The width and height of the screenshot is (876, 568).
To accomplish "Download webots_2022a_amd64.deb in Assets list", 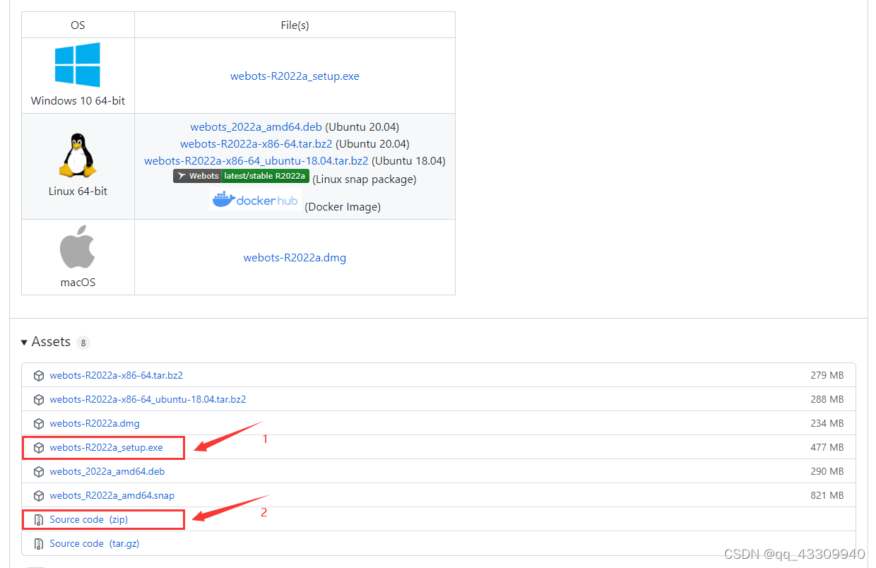I will [x=107, y=472].
